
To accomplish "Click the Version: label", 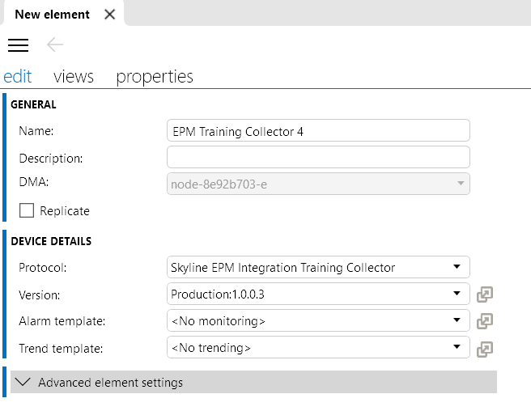I will tap(40, 295).
